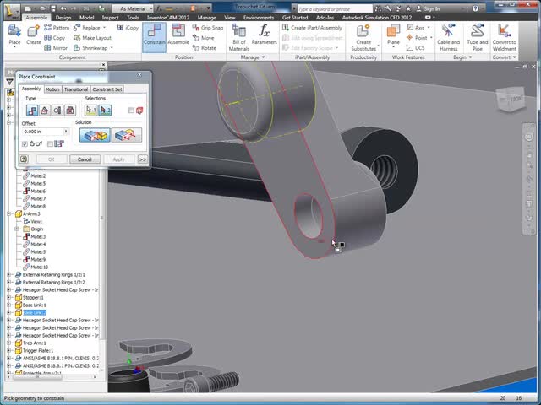Start Cable and Harness
This screenshot has height=405, width=541.
tap(448, 37)
